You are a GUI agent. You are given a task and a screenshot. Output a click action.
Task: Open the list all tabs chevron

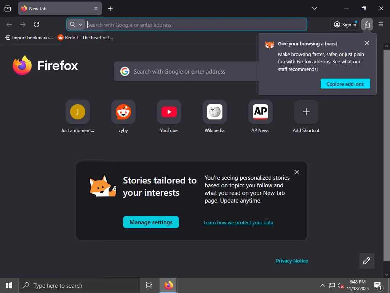coord(314,8)
